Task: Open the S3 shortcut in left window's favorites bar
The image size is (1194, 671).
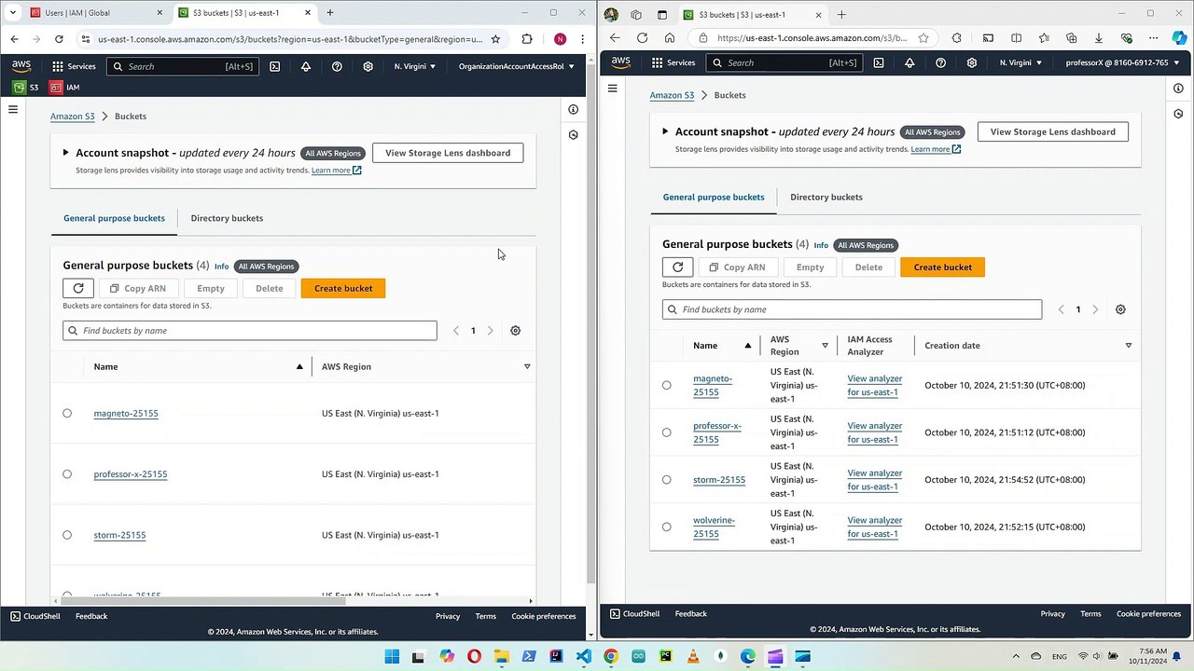Action: tap(25, 88)
